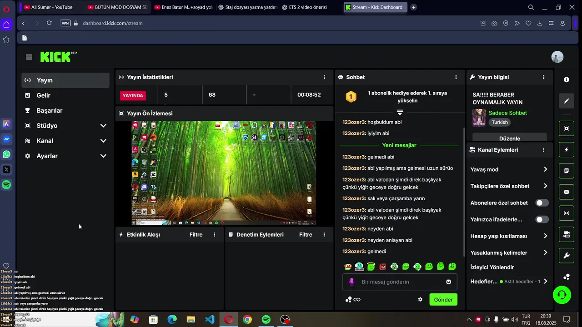Switch to the ETS 2 video önerisi tab

tap(308, 7)
